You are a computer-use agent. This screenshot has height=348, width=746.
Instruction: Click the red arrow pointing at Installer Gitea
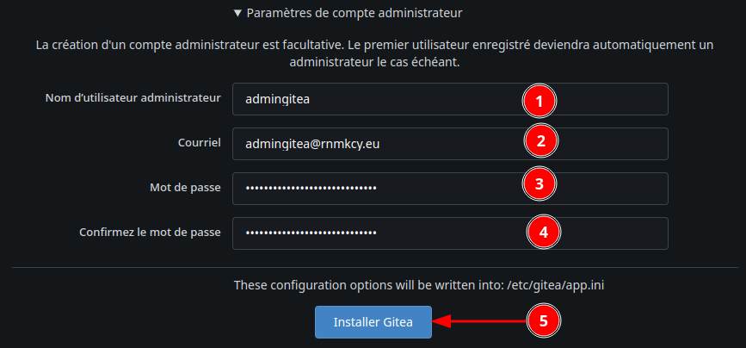tap(478, 321)
